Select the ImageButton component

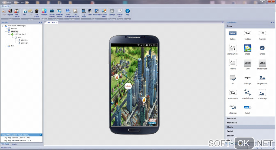[x=262, y=79]
